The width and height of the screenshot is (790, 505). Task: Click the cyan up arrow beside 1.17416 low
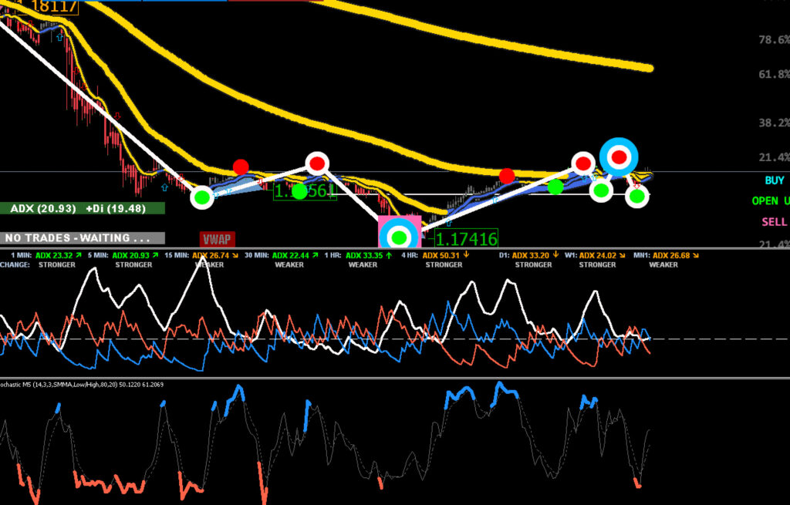(448, 222)
